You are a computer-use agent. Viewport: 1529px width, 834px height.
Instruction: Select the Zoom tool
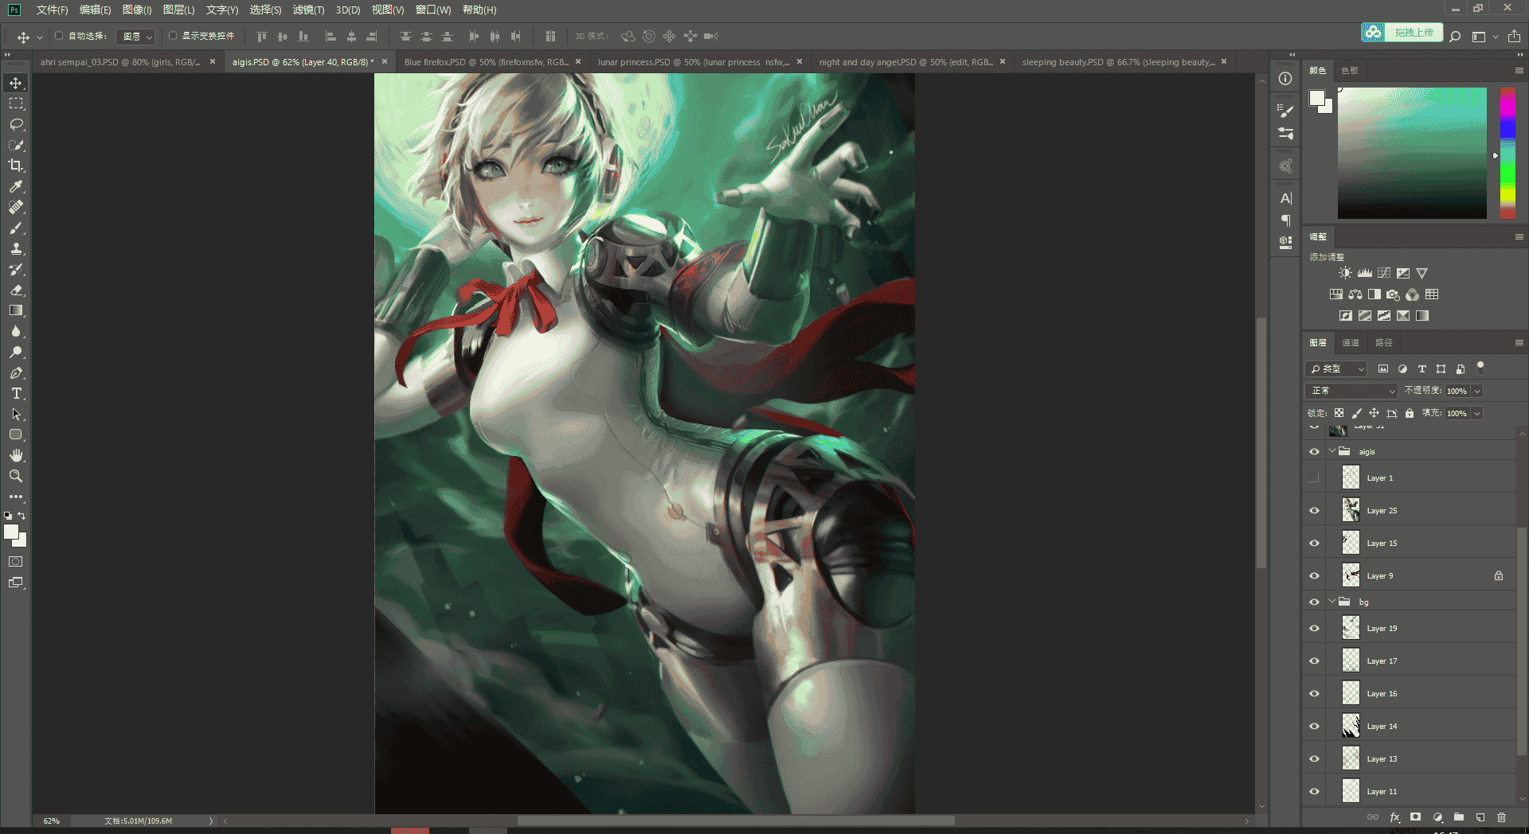16,476
